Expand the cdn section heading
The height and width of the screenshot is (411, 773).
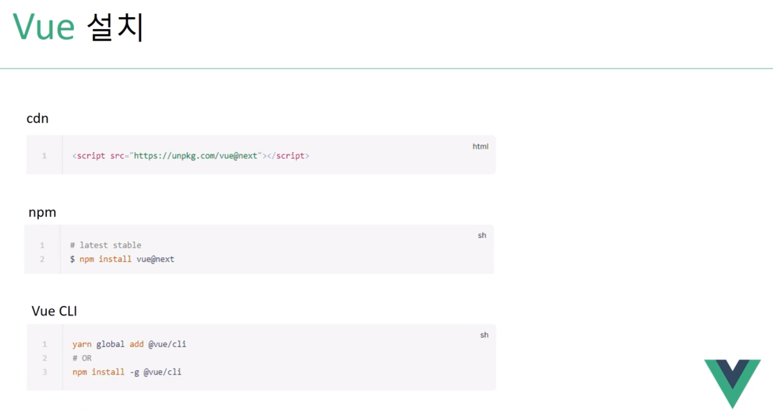coord(37,118)
